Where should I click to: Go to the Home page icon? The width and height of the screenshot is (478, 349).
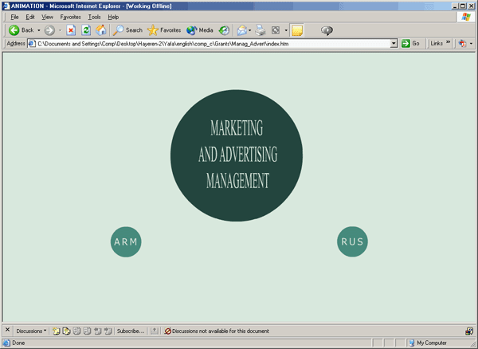pos(100,30)
